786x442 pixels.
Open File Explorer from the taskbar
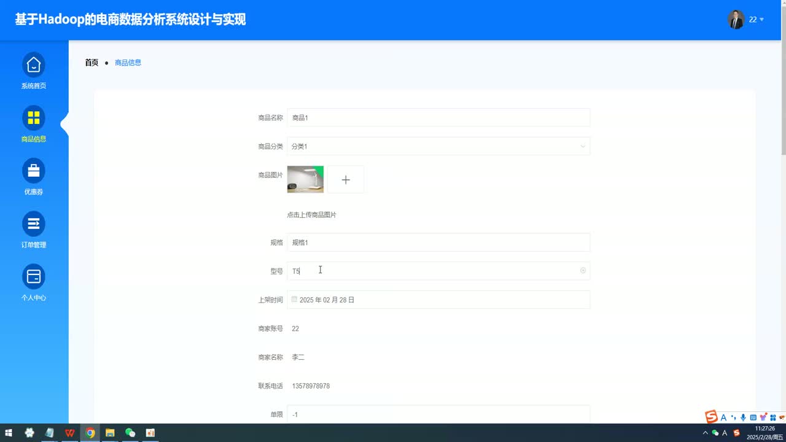(110, 433)
